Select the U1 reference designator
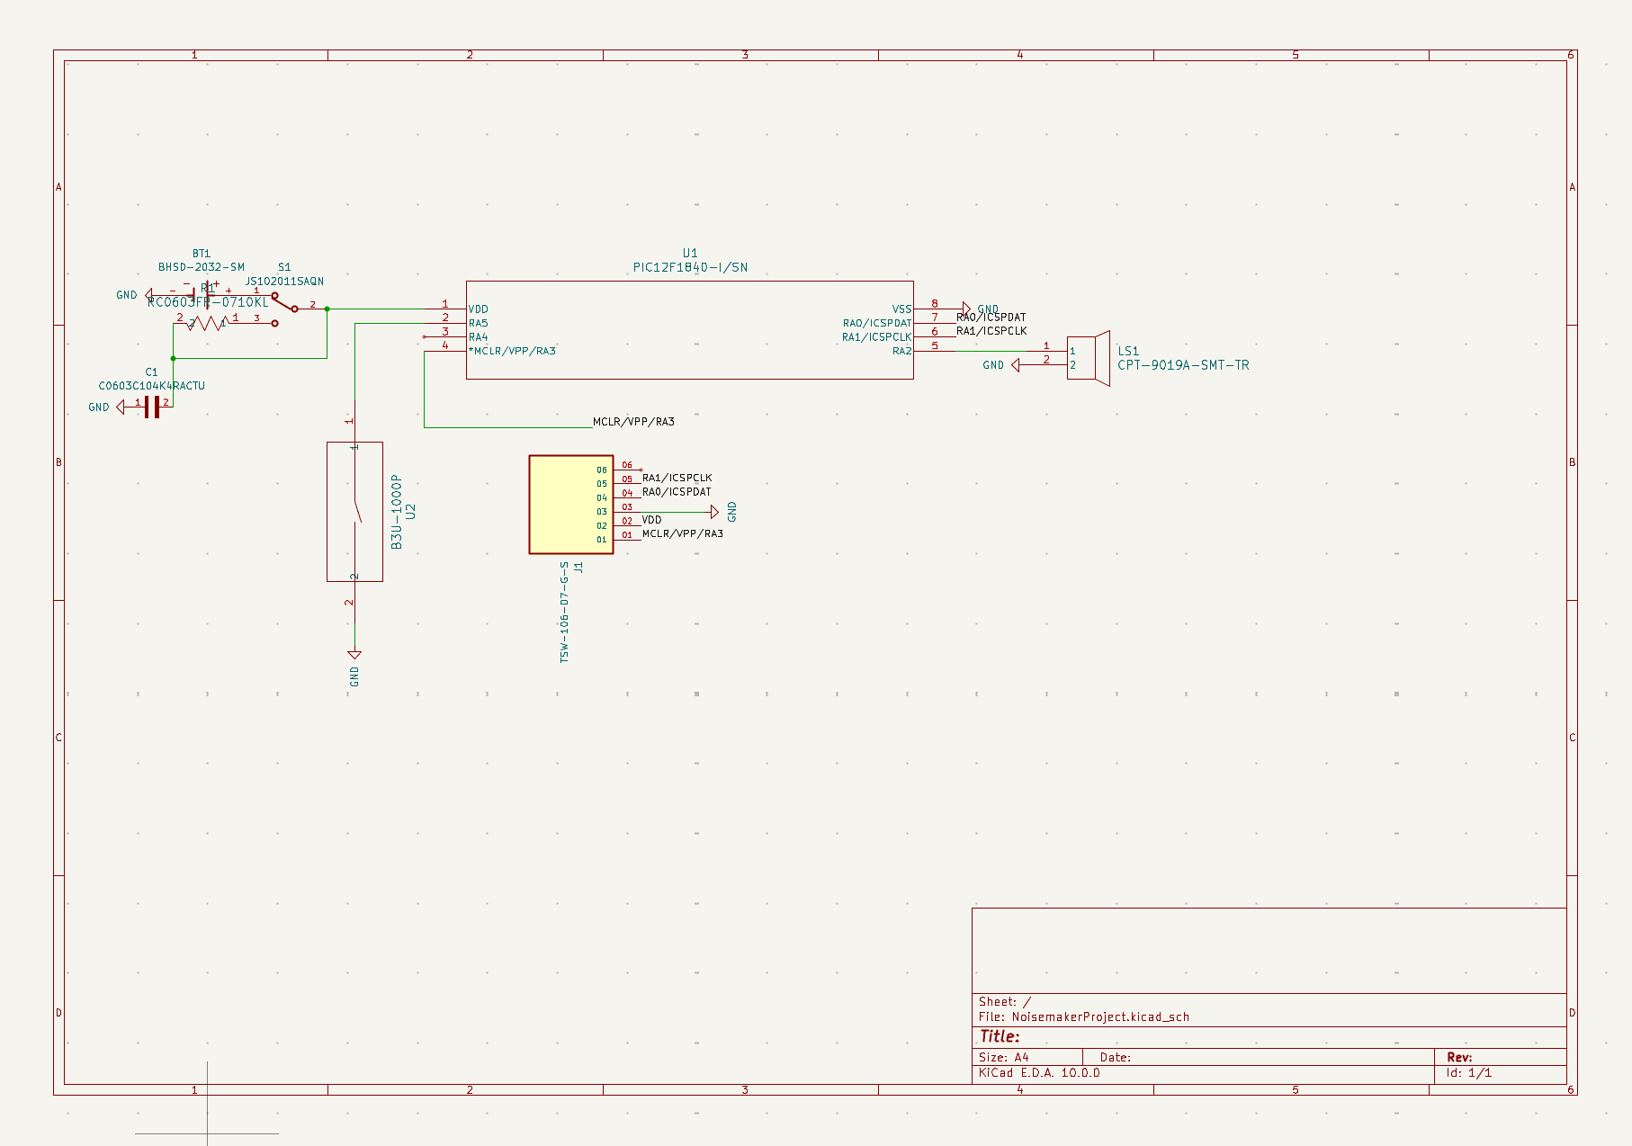 click(x=690, y=254)
